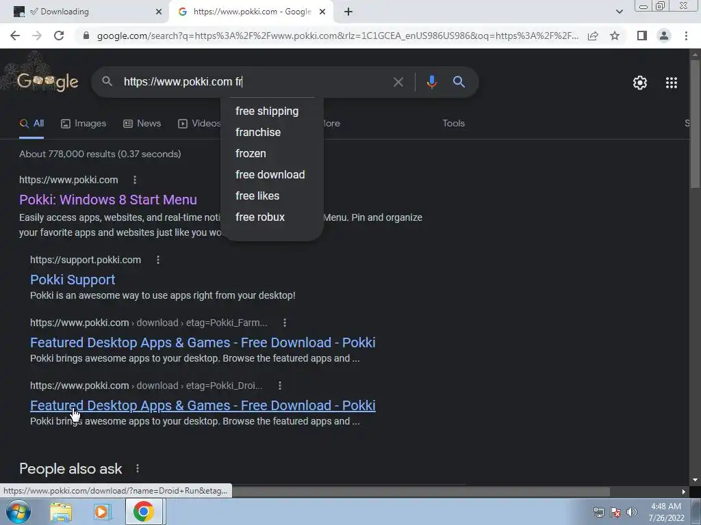
Task: Click the horizontal scrollbar right arrow
Action: pos(684,492)
